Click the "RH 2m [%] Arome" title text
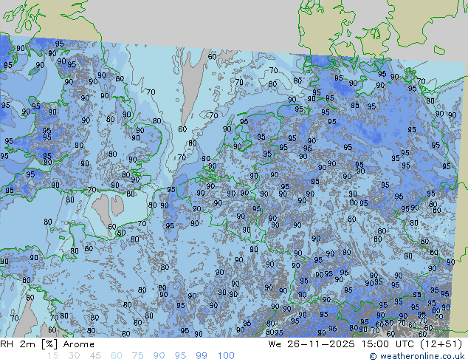 coord(47,344)
